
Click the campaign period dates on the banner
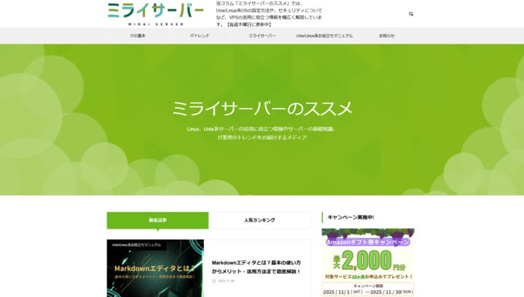pyautogui.click(x=368, y=291)
